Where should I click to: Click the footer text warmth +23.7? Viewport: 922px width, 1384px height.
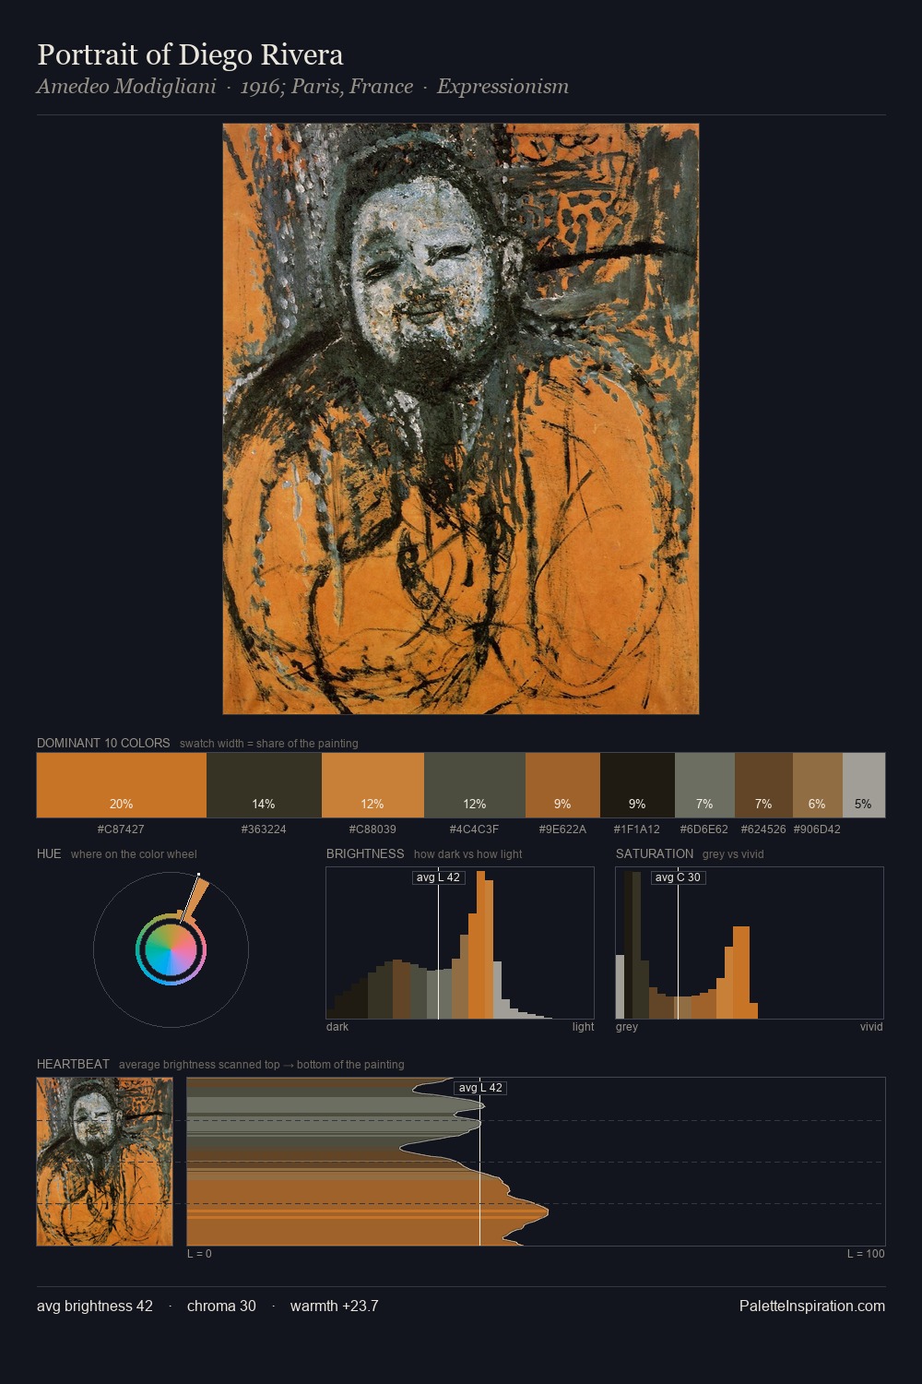(334, 1306)
